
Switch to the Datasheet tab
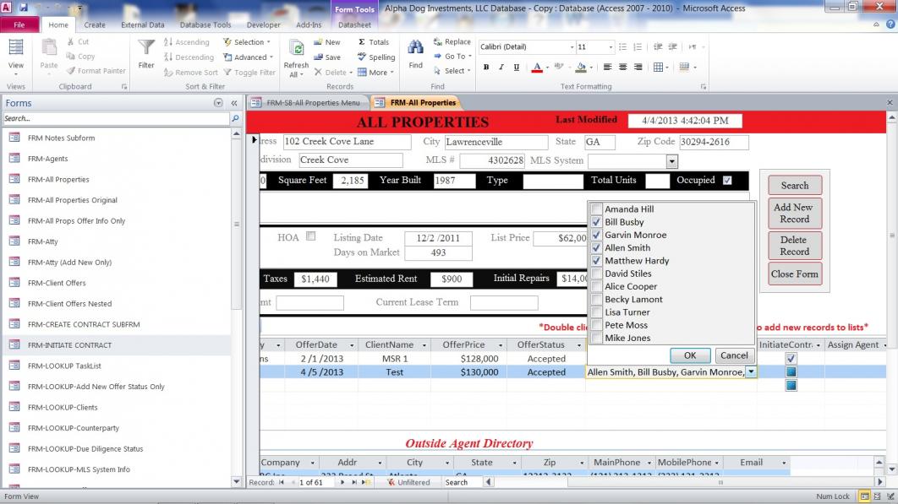click(x=354, y=24)
